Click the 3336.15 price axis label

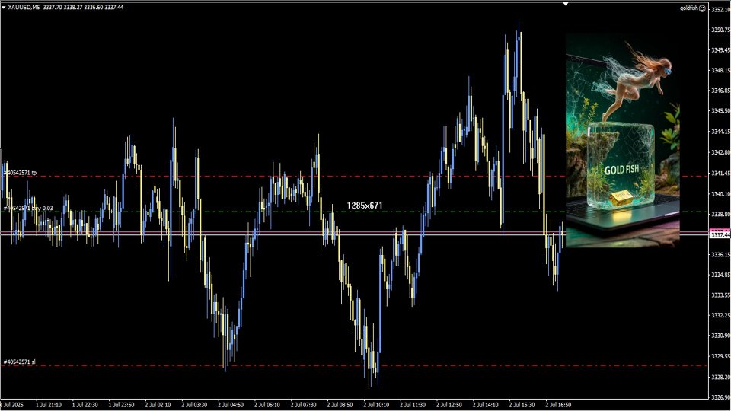click(720, 255)
